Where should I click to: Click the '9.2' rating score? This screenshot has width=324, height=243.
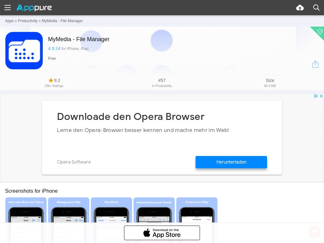pyautogui.click(x=57, y=80)
